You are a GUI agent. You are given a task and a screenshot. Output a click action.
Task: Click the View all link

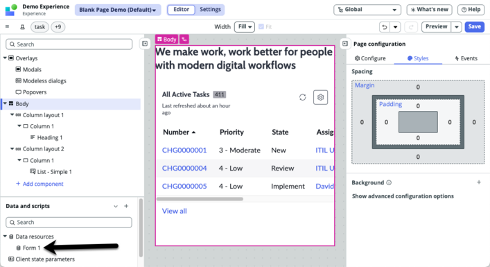pyautogui.click(x=175, y=211)
